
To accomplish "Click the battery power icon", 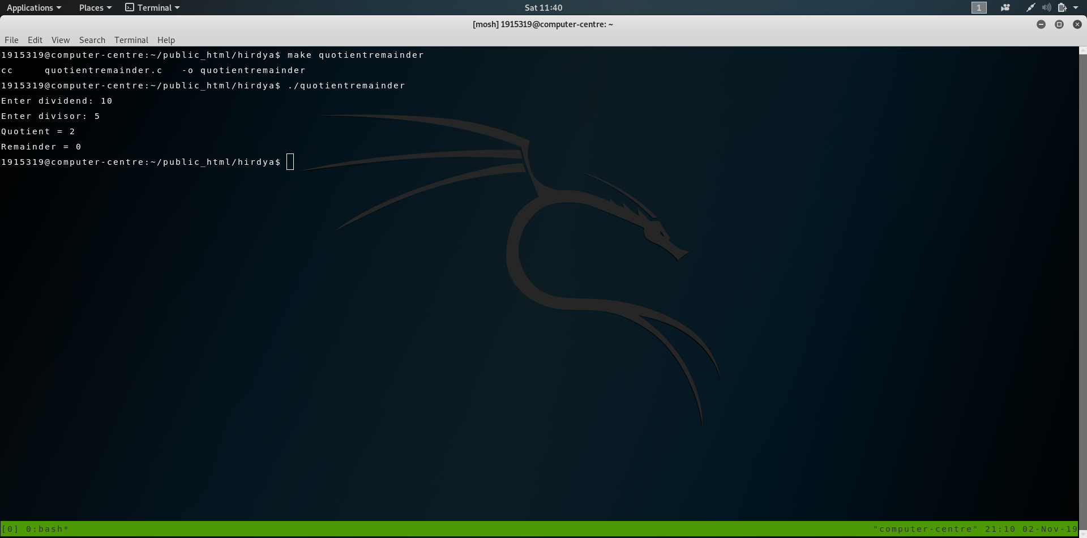I will click(x=1062, y=8).
